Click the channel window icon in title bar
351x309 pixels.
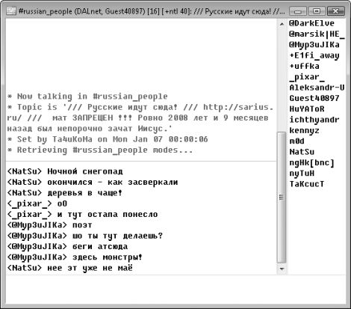pyautogui.click(x=11, y=11)
